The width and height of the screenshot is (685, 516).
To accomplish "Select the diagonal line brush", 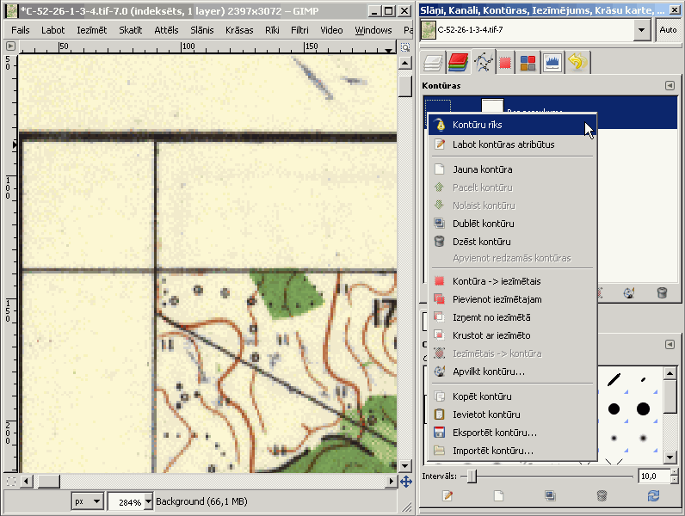I will click(614, 380).
